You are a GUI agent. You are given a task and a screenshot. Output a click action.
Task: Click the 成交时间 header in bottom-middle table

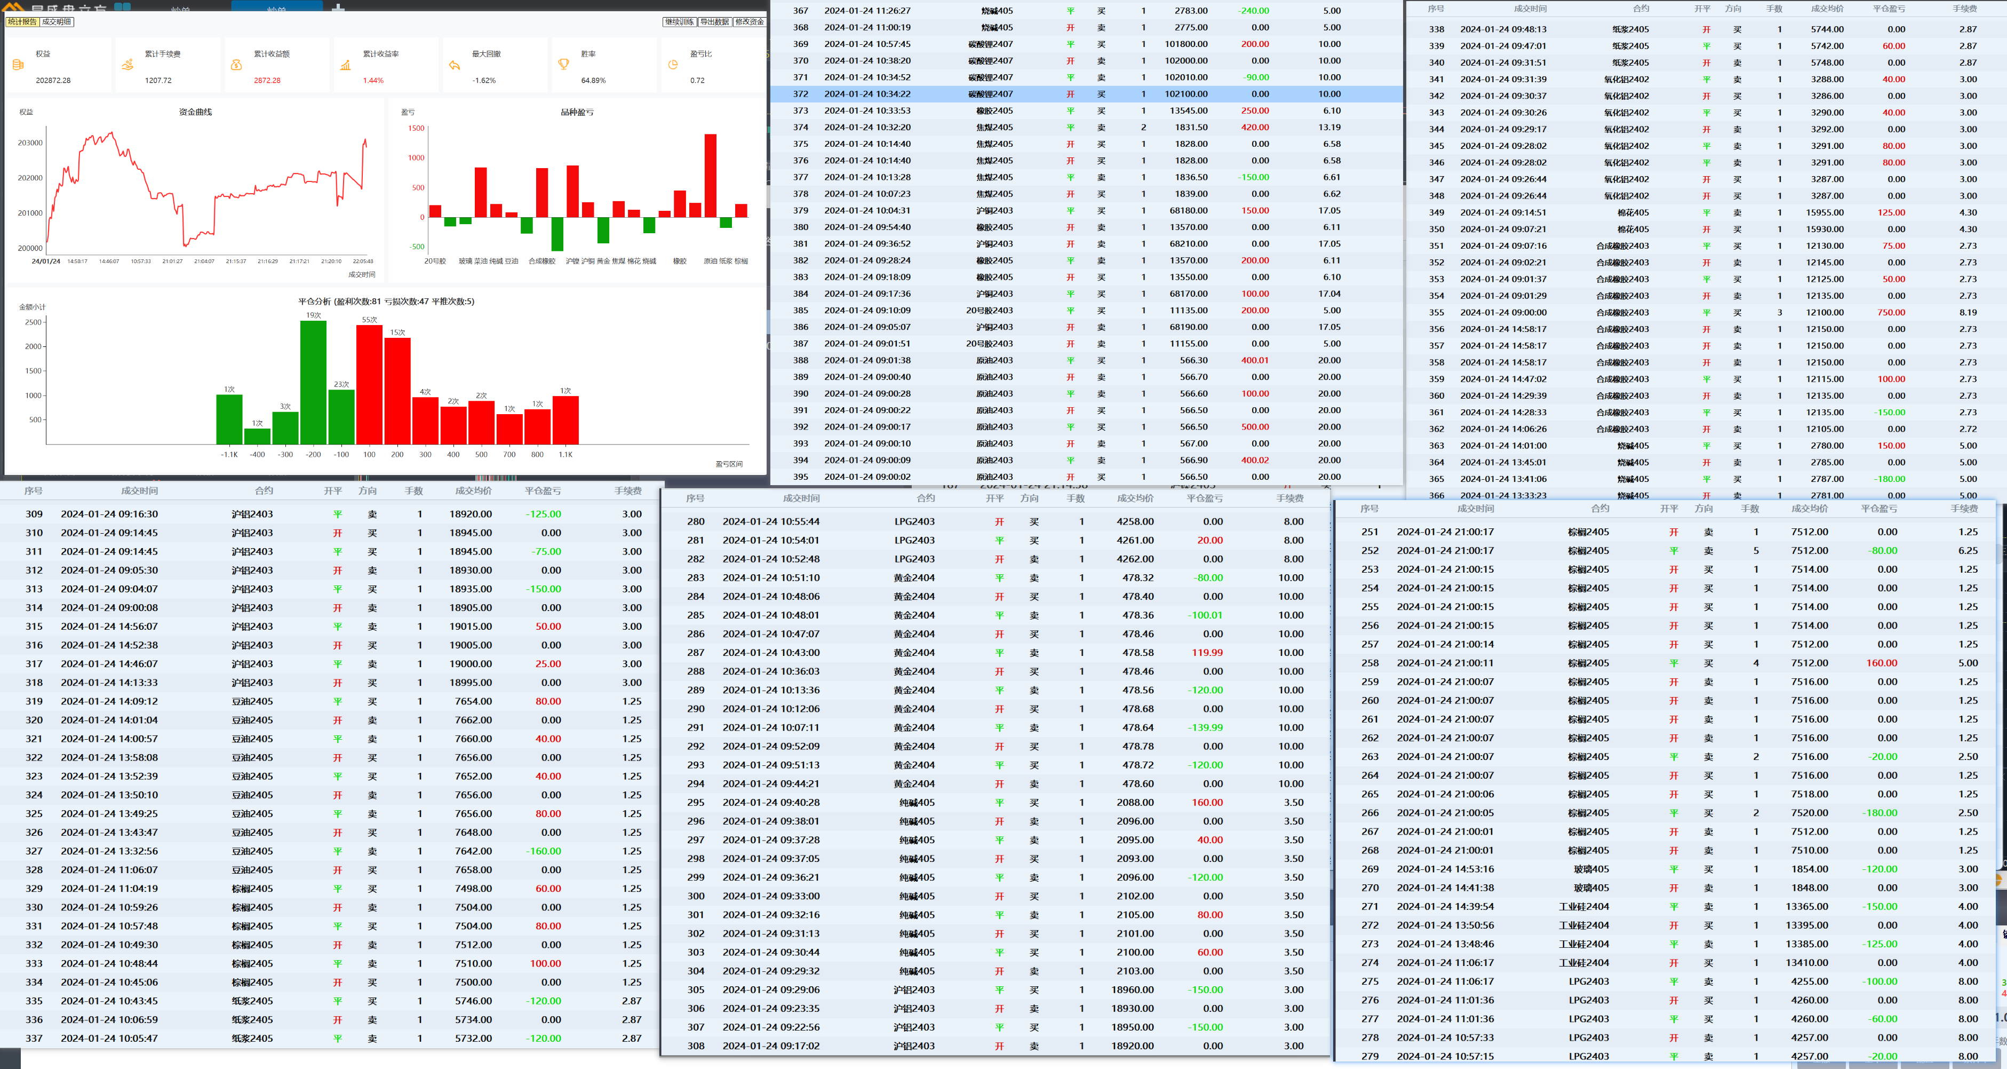click(801, 498)
